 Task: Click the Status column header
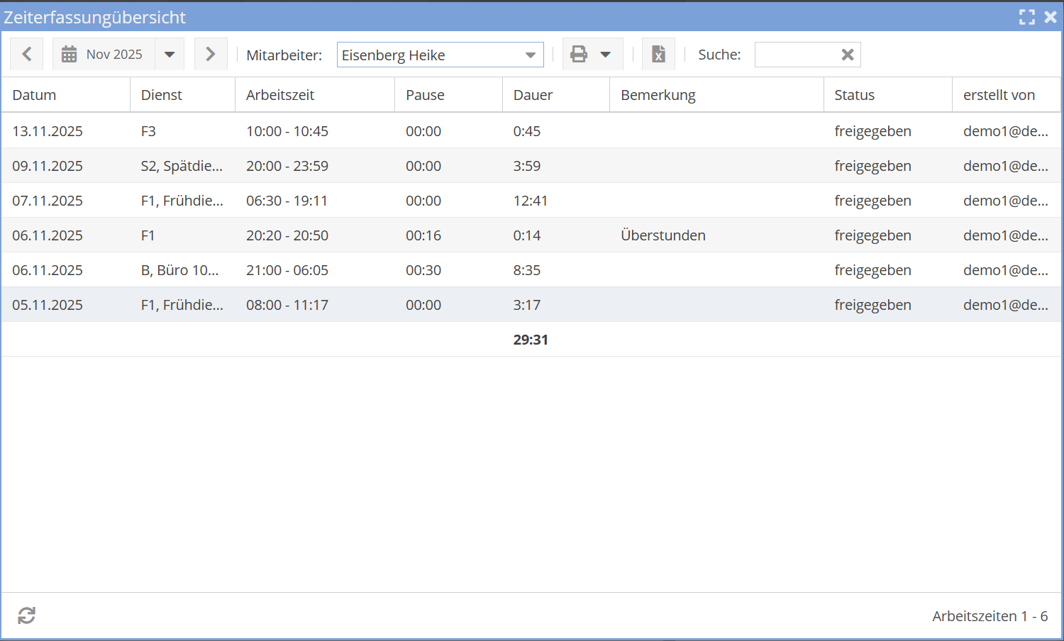coord(854,95)
